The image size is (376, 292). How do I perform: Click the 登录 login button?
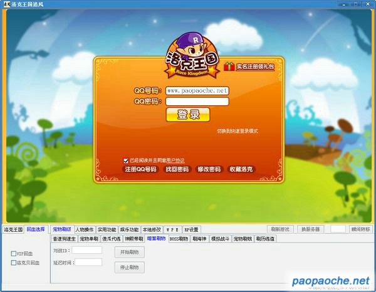[188, 114]
